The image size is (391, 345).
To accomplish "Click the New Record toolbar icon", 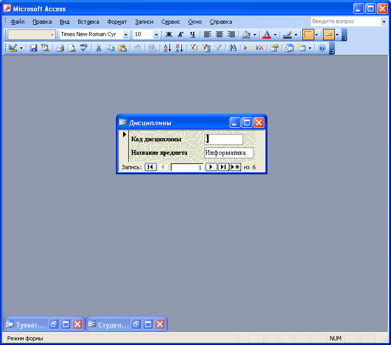I will pos(248,47).
